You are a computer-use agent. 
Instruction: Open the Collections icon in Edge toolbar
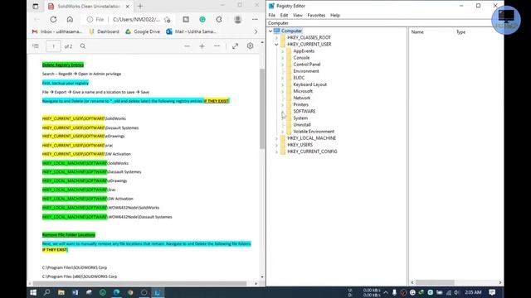(x=186, y=20)
